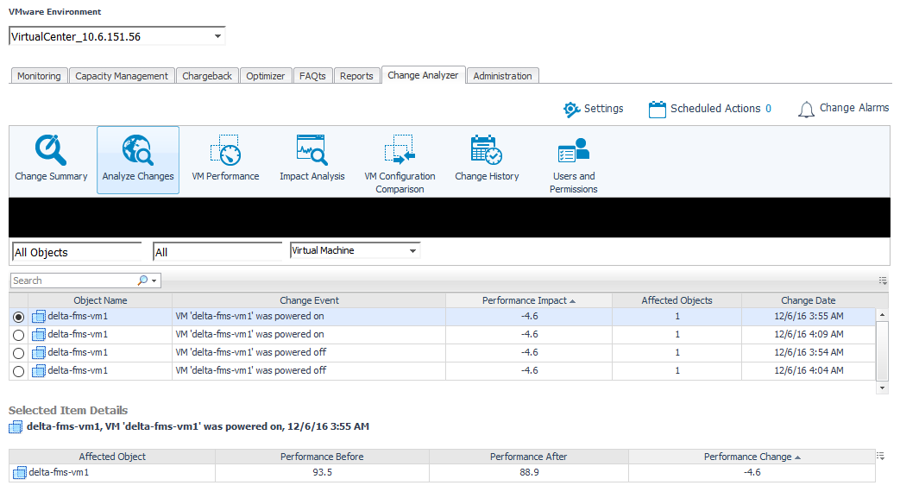The width and height of the screenshot is (900, 498).
Task: Switch to the Reports tab
Action: [356, 76]
